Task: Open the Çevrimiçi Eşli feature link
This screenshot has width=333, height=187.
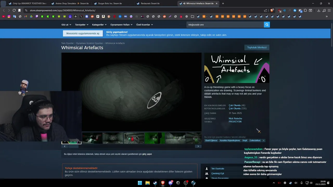Action: [x=217, y=173]
